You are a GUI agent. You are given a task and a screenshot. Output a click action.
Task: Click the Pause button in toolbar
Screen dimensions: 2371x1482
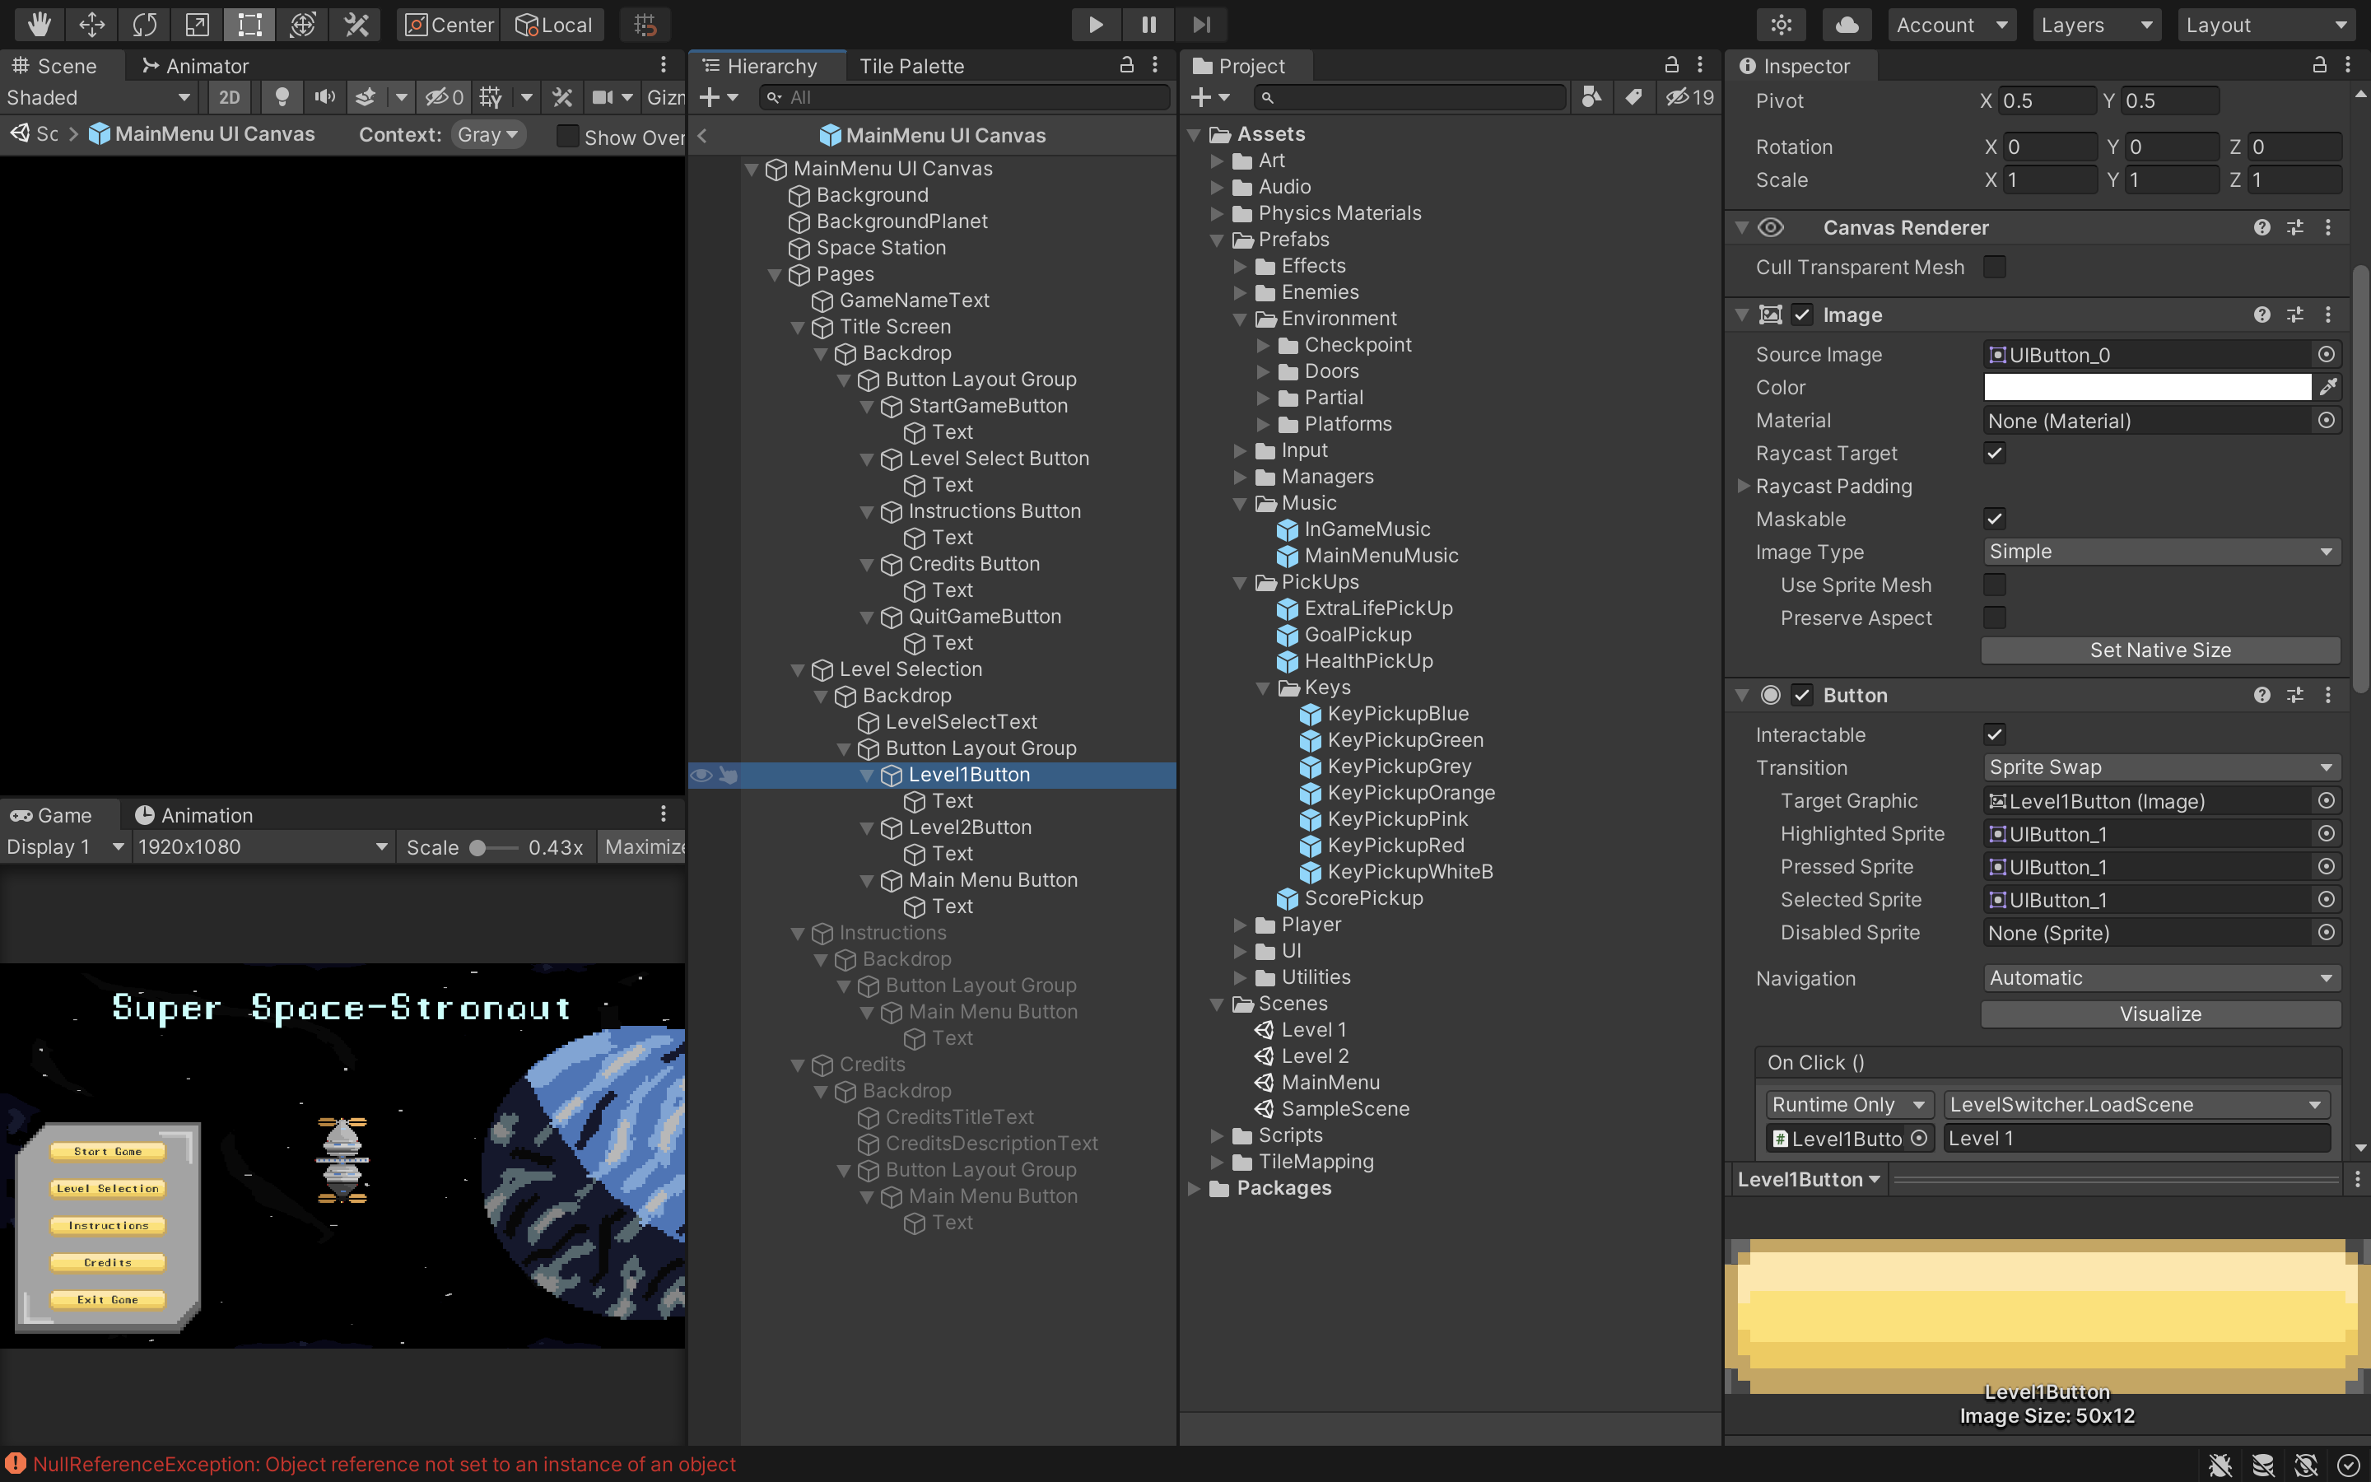tap(1147, 24)
